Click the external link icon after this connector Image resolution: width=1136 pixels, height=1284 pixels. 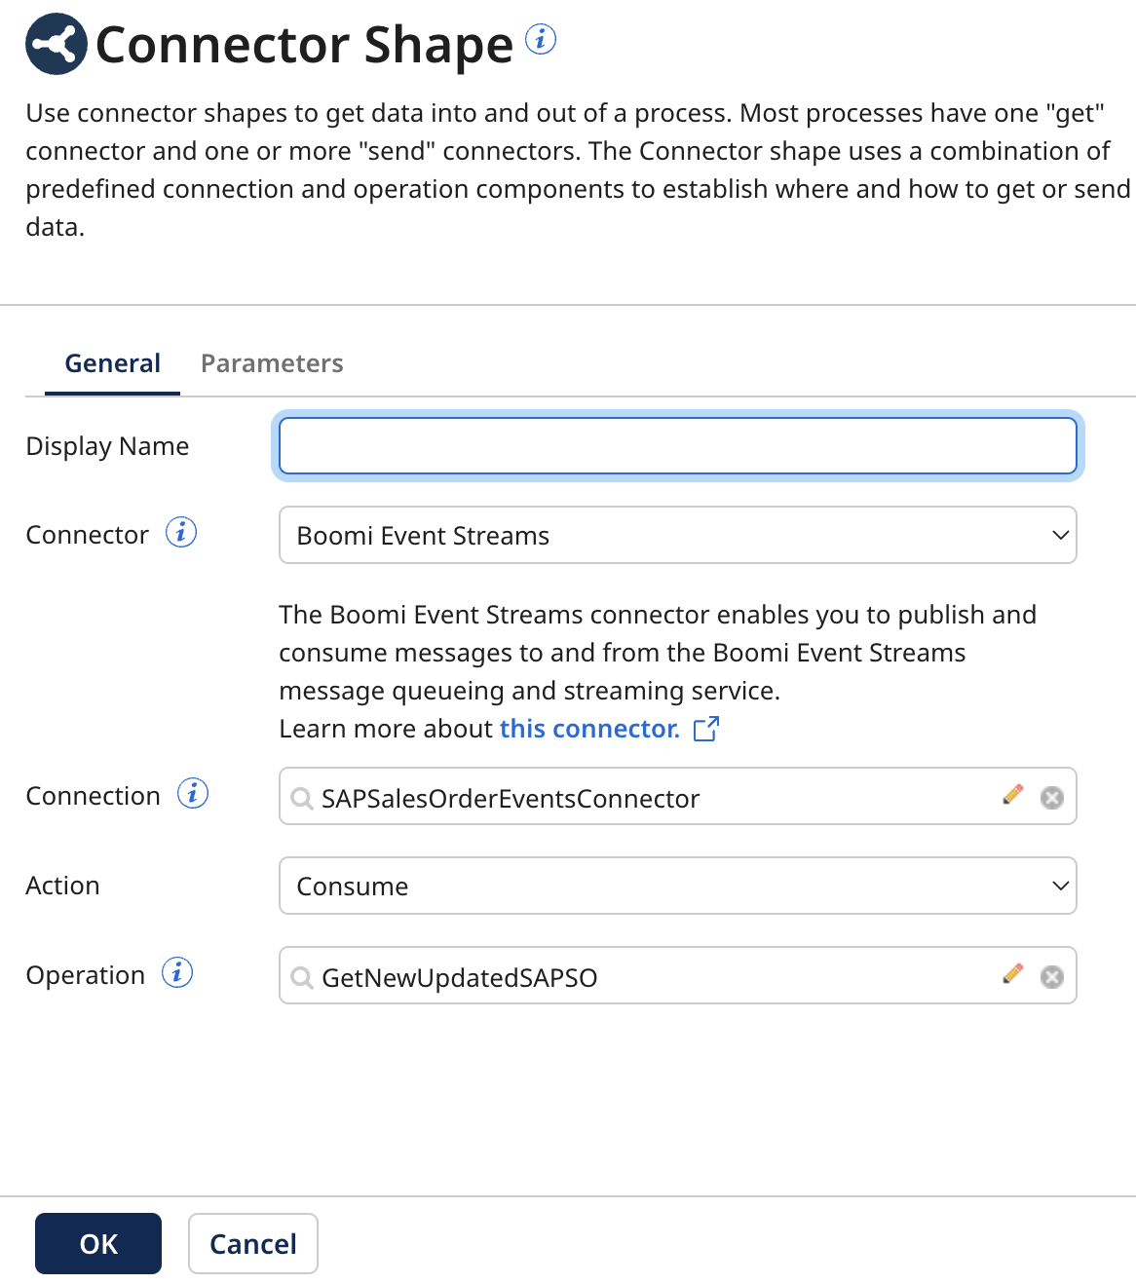tap(706, 728)
